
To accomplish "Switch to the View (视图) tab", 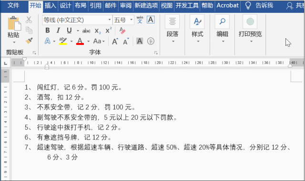I will pyautogui.click(x=166, y=5).
